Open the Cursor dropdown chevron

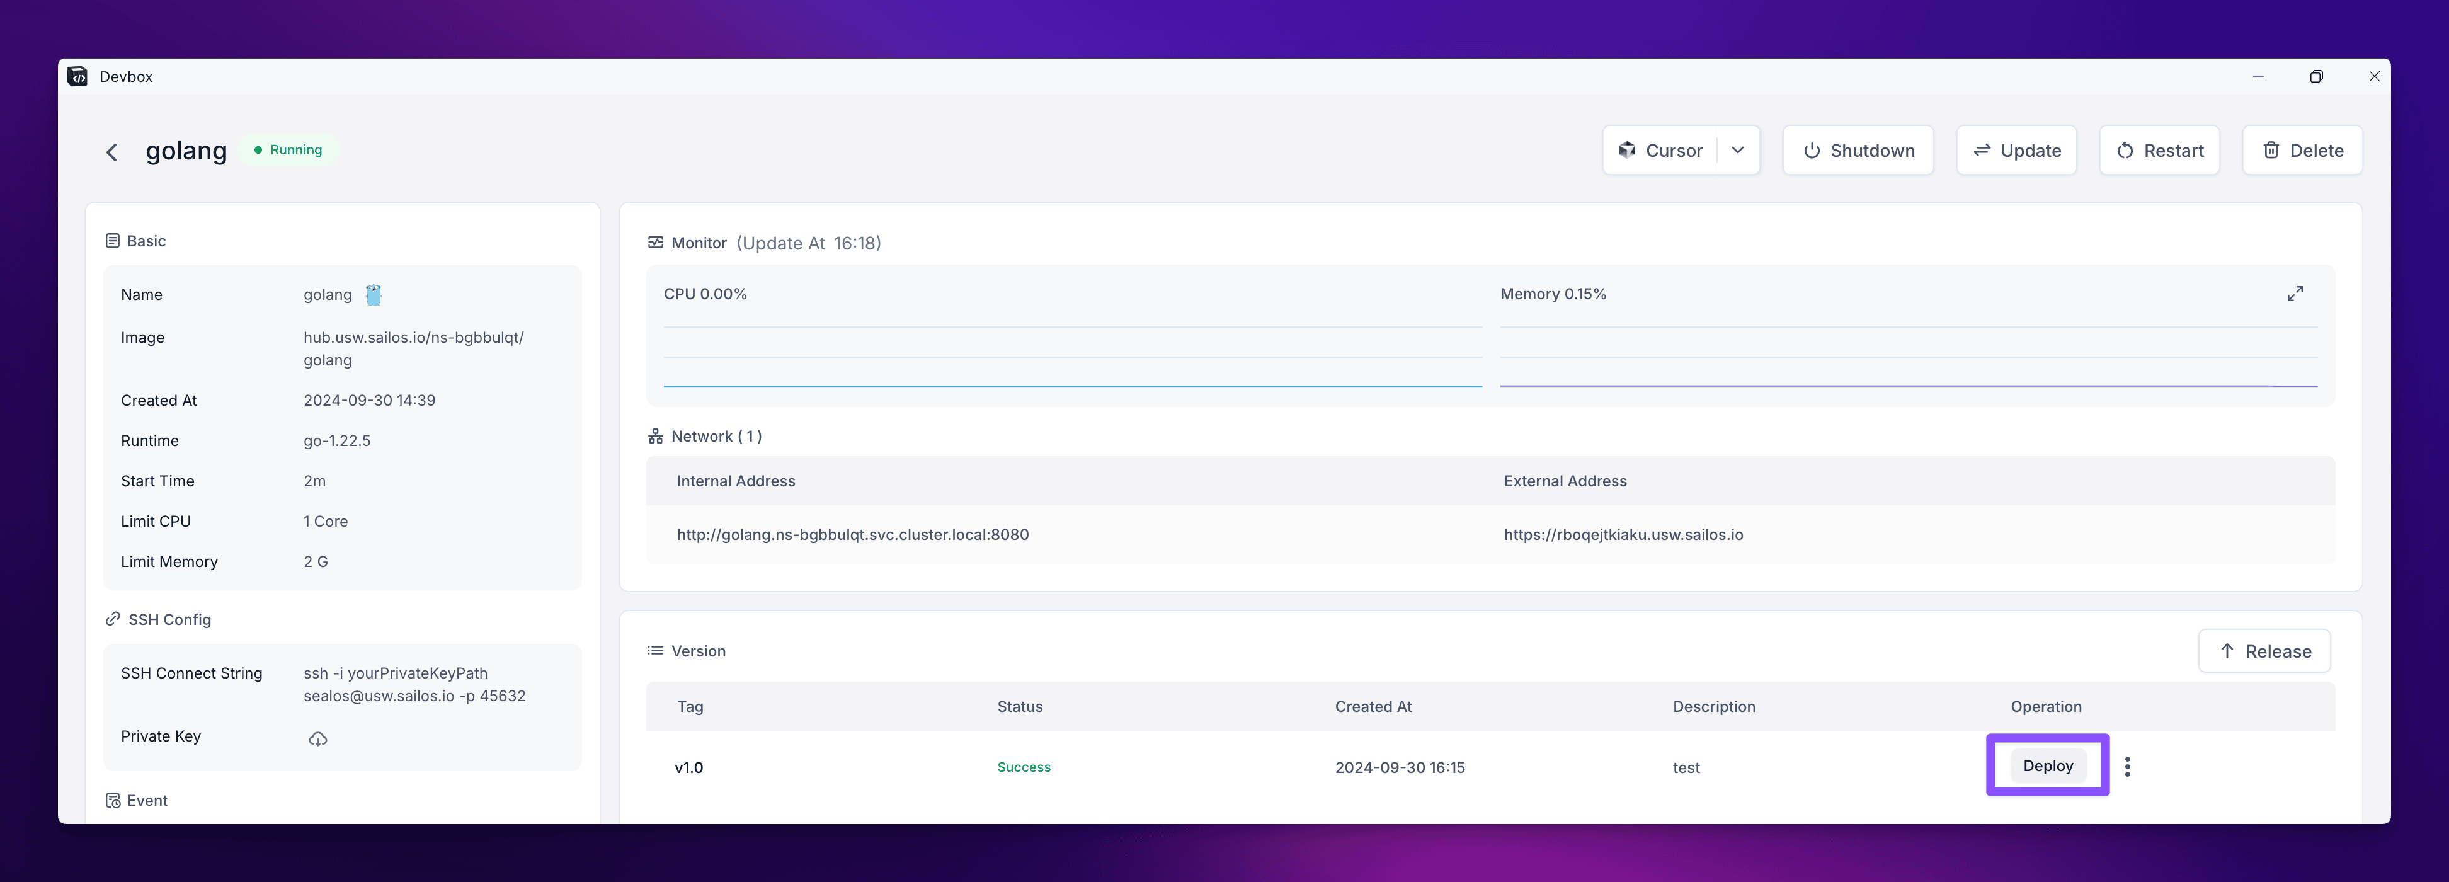pyautogui.click(x=1738, y=150)
